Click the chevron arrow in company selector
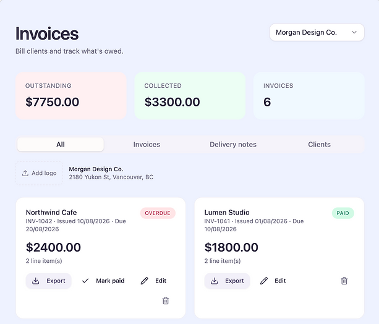Screen dimensions: 379x324 (x=354, y=32)
